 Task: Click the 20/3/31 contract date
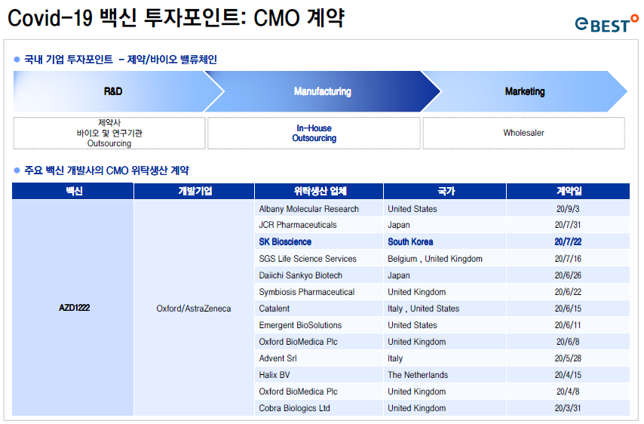point(568,408)
